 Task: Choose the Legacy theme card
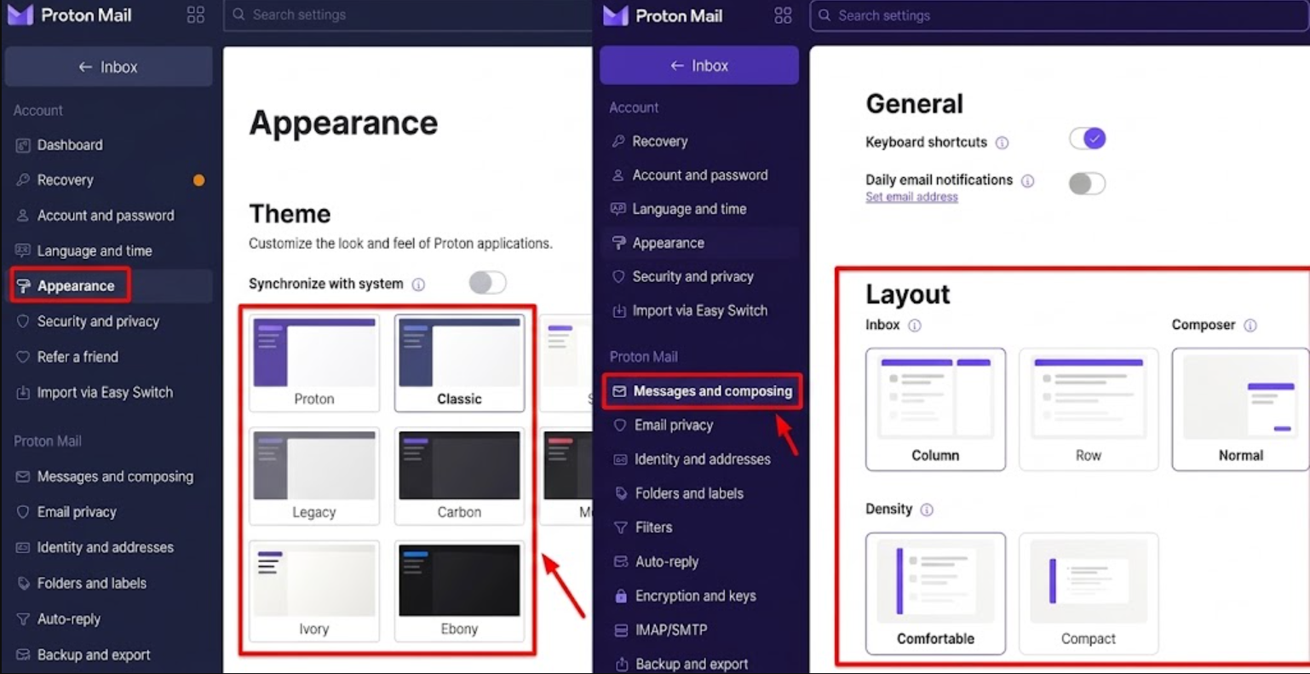coord(314,475)
